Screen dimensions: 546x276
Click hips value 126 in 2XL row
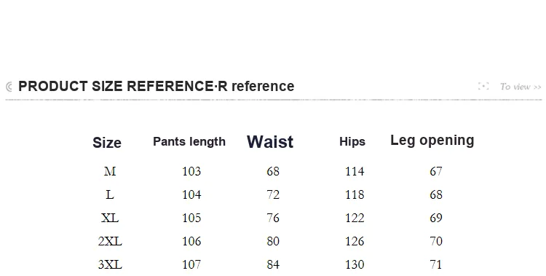(x=355, y=241)
